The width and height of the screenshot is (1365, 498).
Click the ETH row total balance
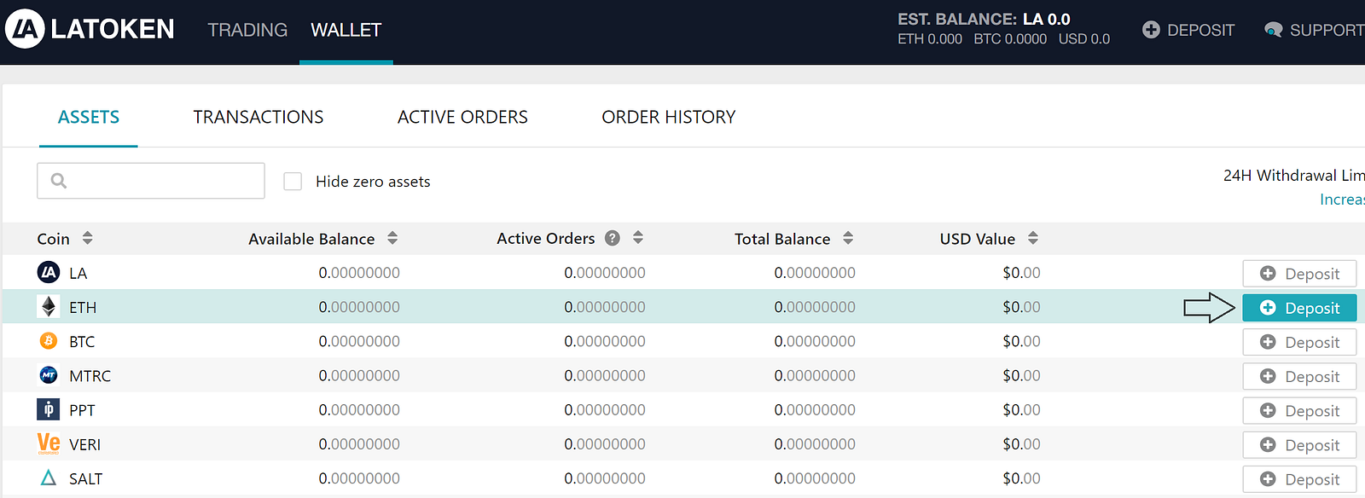[x=815, y=307]
